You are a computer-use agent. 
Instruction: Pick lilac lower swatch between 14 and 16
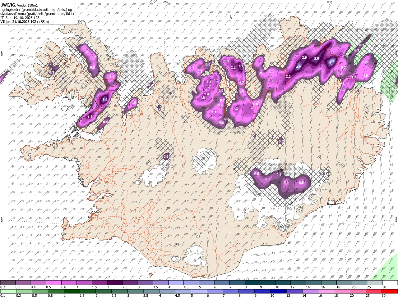(x=310, y=291)
